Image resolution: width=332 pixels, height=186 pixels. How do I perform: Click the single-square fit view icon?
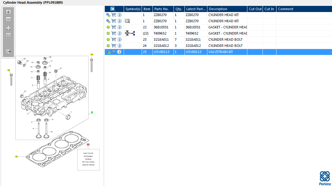pyautogui.click(x=8, y=35)
